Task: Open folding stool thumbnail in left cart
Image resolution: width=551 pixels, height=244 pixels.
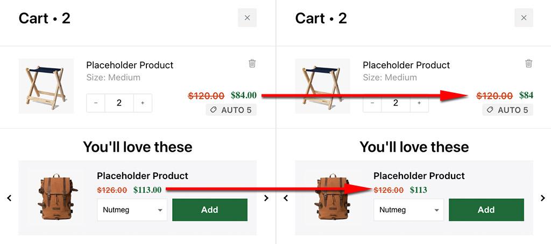Action: point(46,86)
